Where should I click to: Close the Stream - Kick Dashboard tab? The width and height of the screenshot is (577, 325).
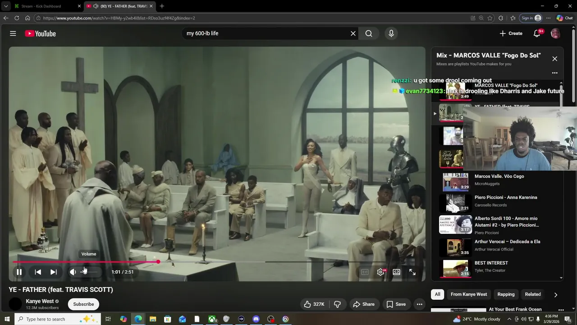coord(79,6)
